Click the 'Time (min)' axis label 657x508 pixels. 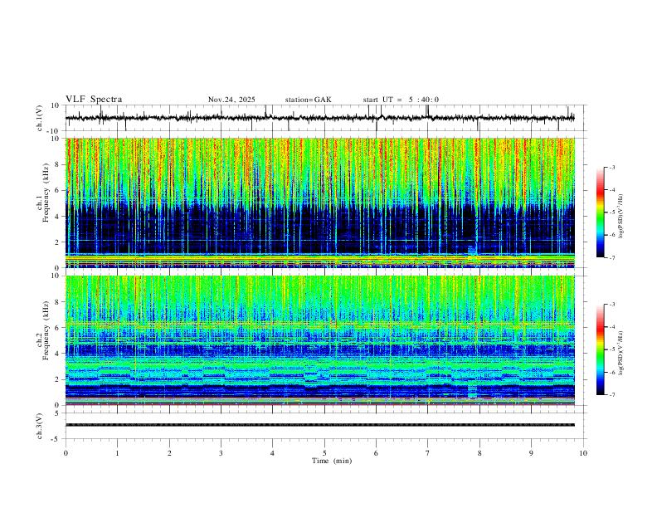coord(332,461)
